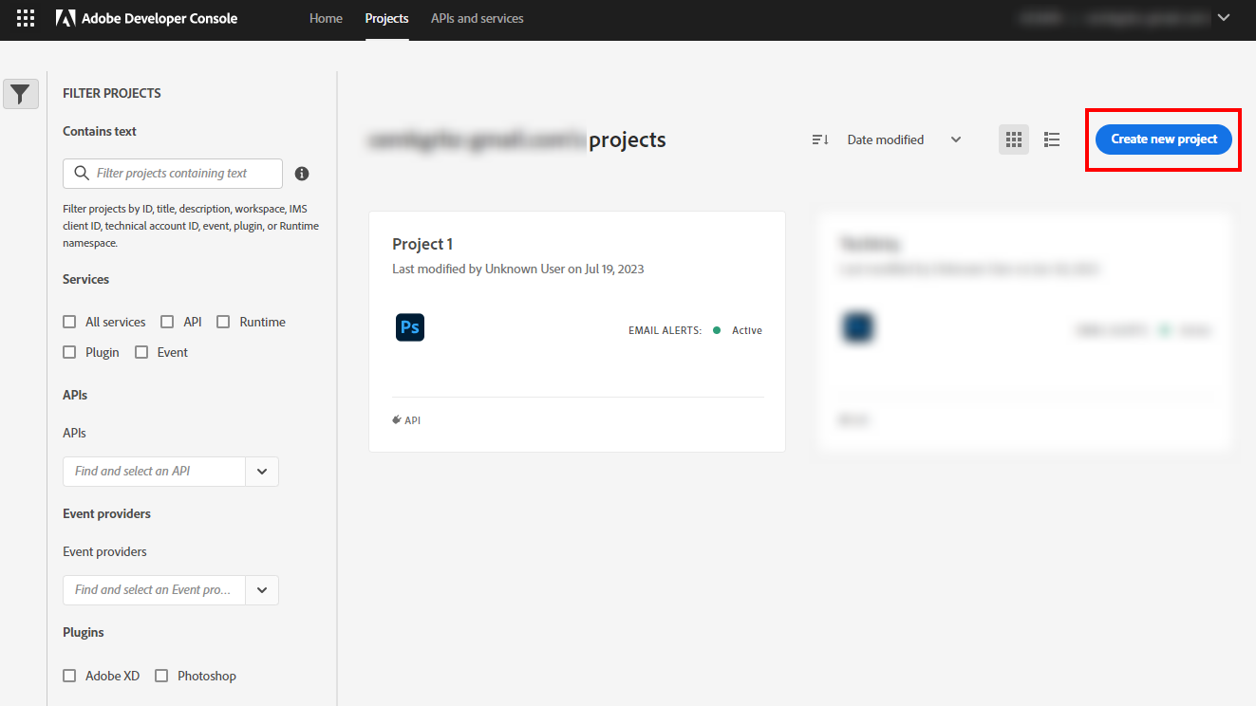Toggle the sort order icon
Image resolution: width=1256 pixels, height=706 pixels.
(x=820, y=139)
